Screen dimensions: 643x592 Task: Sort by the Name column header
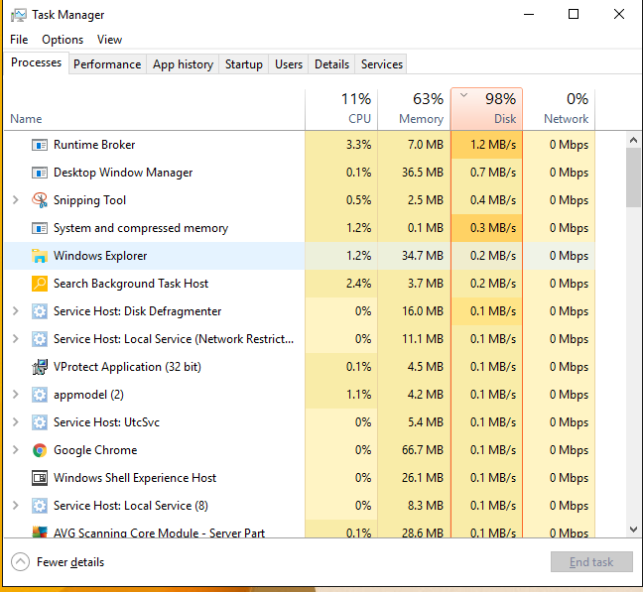[x=154, y=110]
